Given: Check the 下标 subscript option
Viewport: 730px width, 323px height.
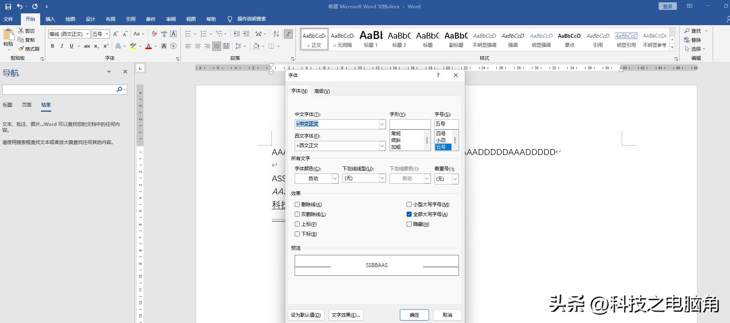Looking at the screenshot, I should coord(297,234).
